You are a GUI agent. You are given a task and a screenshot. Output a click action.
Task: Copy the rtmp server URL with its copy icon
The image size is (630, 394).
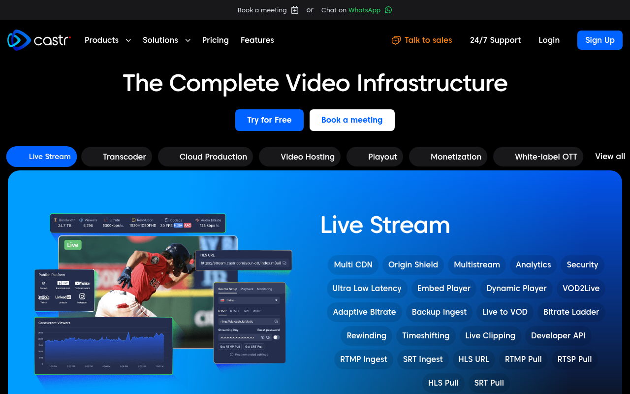[x=276, y=322]
